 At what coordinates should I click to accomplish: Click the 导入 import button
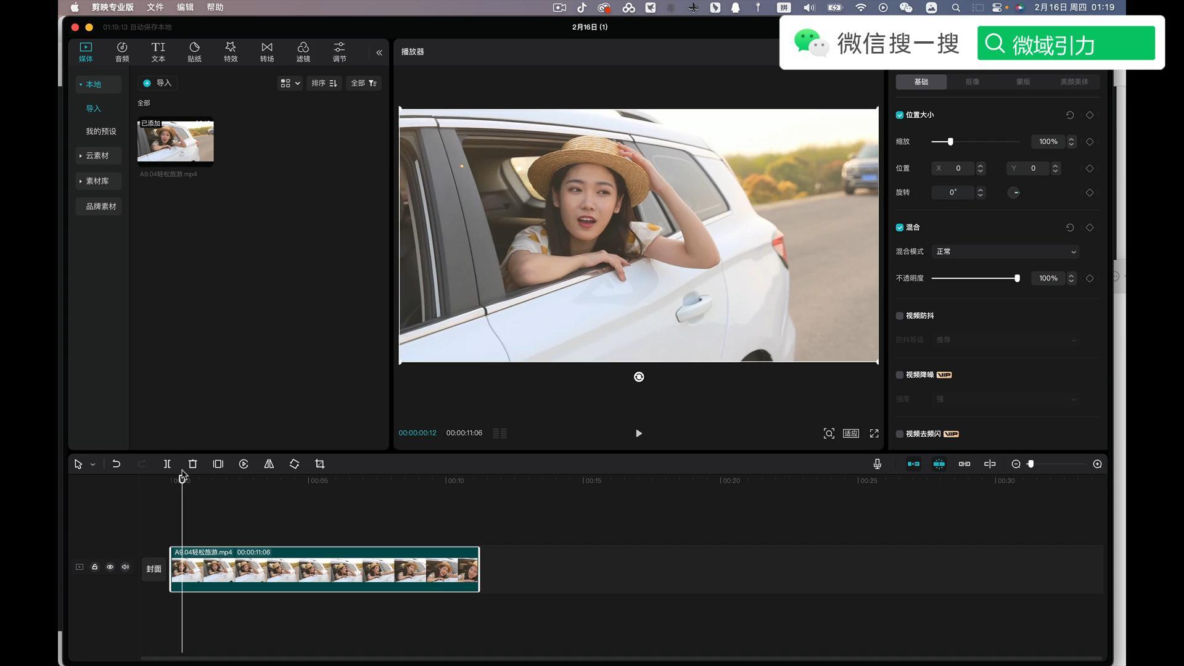158,83
